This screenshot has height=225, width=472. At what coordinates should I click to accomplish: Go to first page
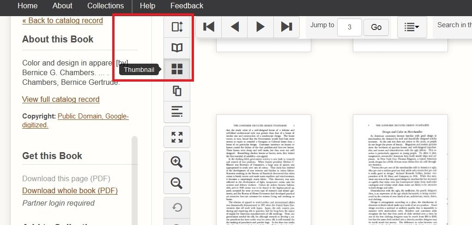pos(209,27)
